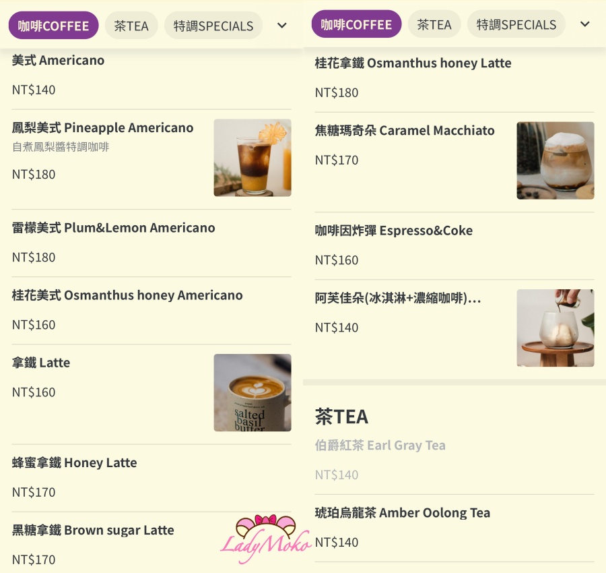Open the Pineapple Americano drink photo

pos(252,158)
